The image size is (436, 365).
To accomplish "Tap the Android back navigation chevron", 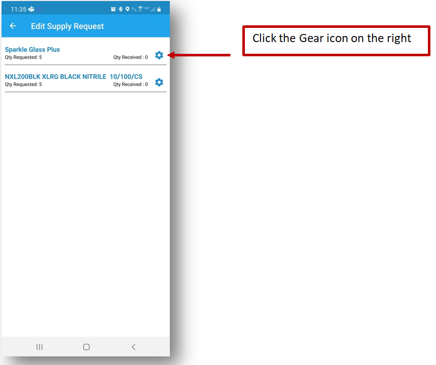I will click(x=133, y=347).
